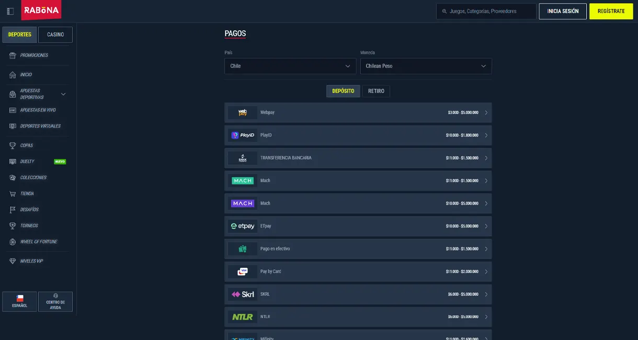
Task: Click the Webpay logo
Action: tap(243, 112)
